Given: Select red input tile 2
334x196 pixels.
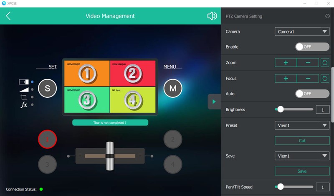Looking at the screenshot, I should click(x=133, y=74).
